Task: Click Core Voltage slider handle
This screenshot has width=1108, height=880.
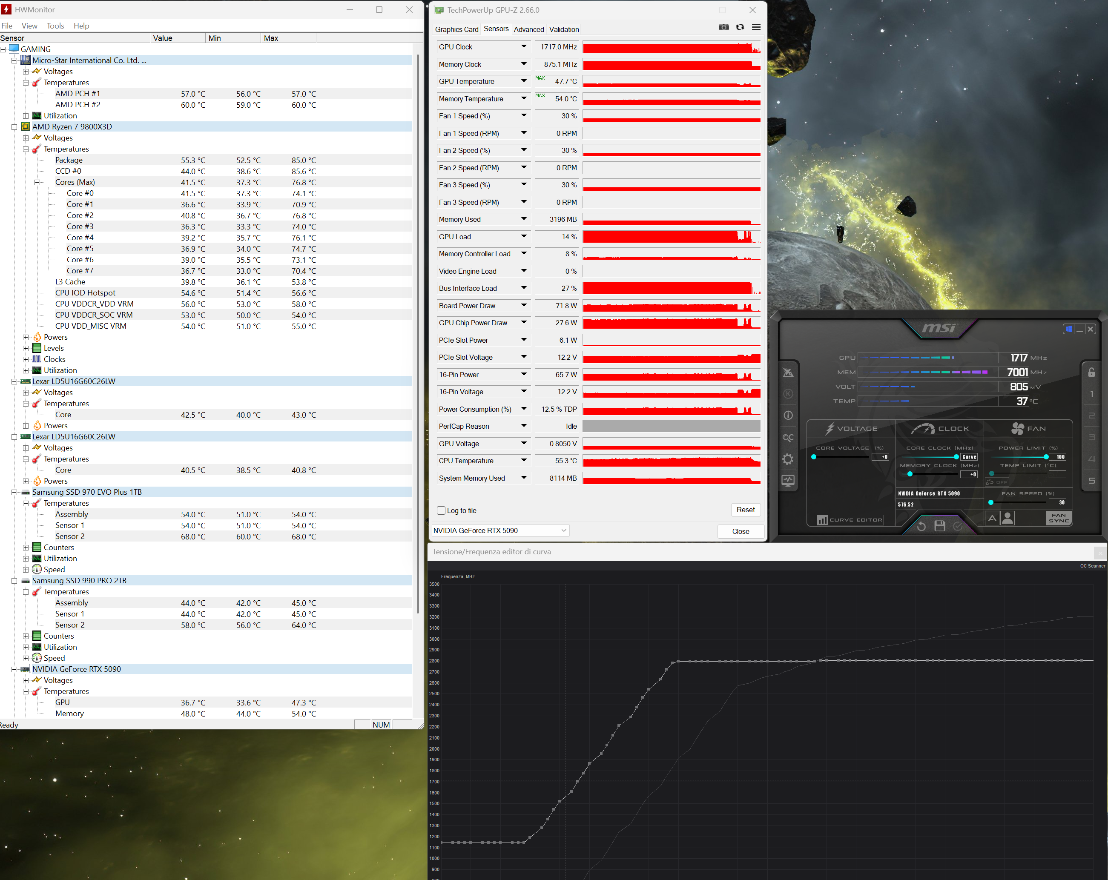Action: click(x=813, y=457)
